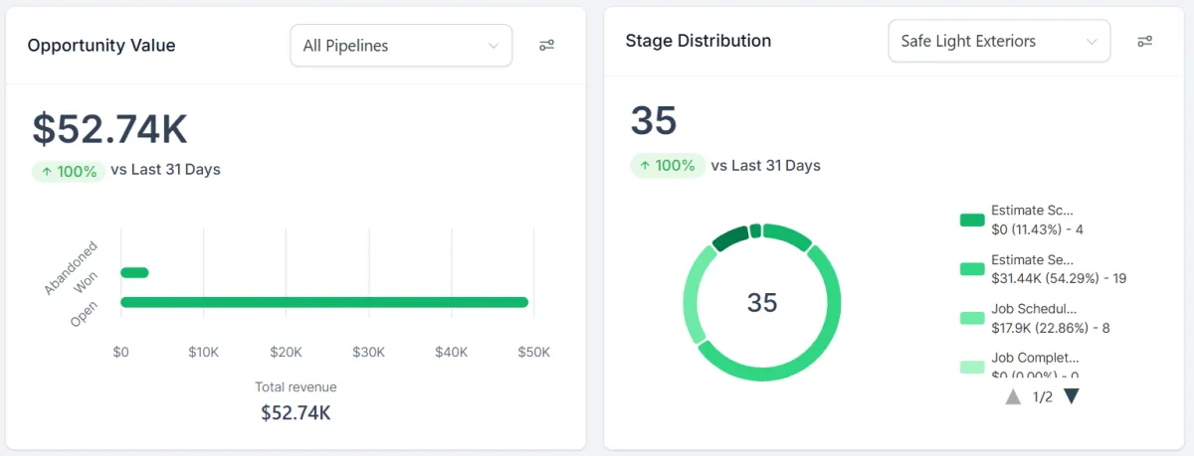Click the $52.74K opportunity value total
1194x456 pixels.
[x=109, y=129]
